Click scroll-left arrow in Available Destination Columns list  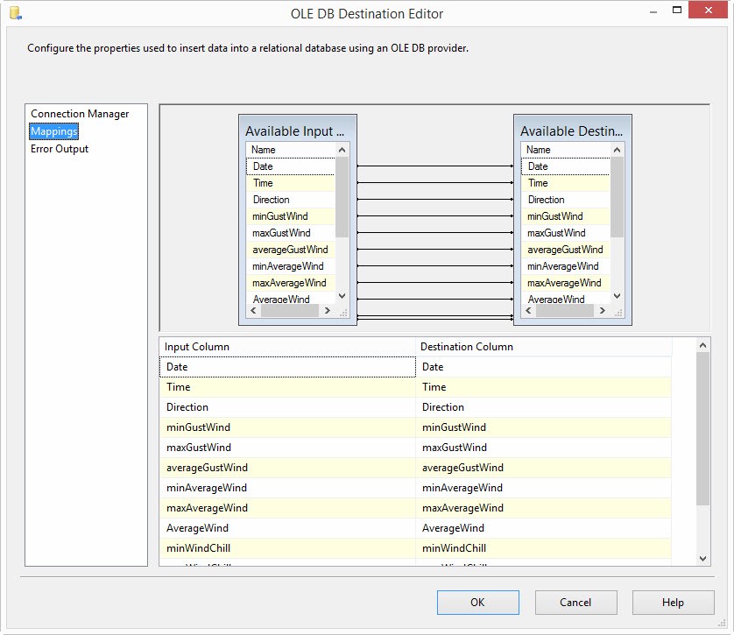click(527, 311)
